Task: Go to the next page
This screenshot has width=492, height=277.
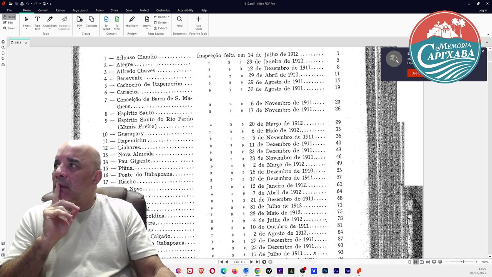Action: (x=252, y=262)
